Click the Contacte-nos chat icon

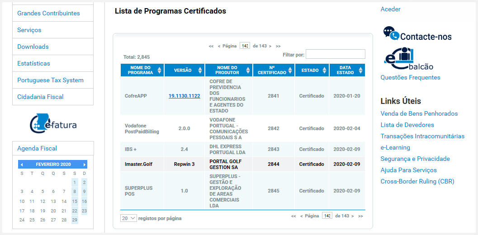point(391,33)
